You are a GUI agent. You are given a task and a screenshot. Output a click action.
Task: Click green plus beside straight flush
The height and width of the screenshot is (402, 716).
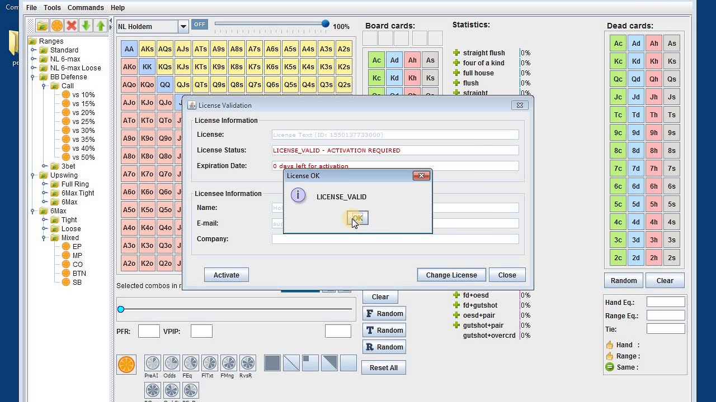[456, 53]
